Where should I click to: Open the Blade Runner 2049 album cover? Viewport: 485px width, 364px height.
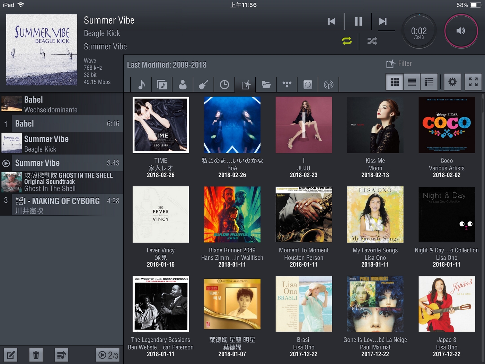pos(232,214)
